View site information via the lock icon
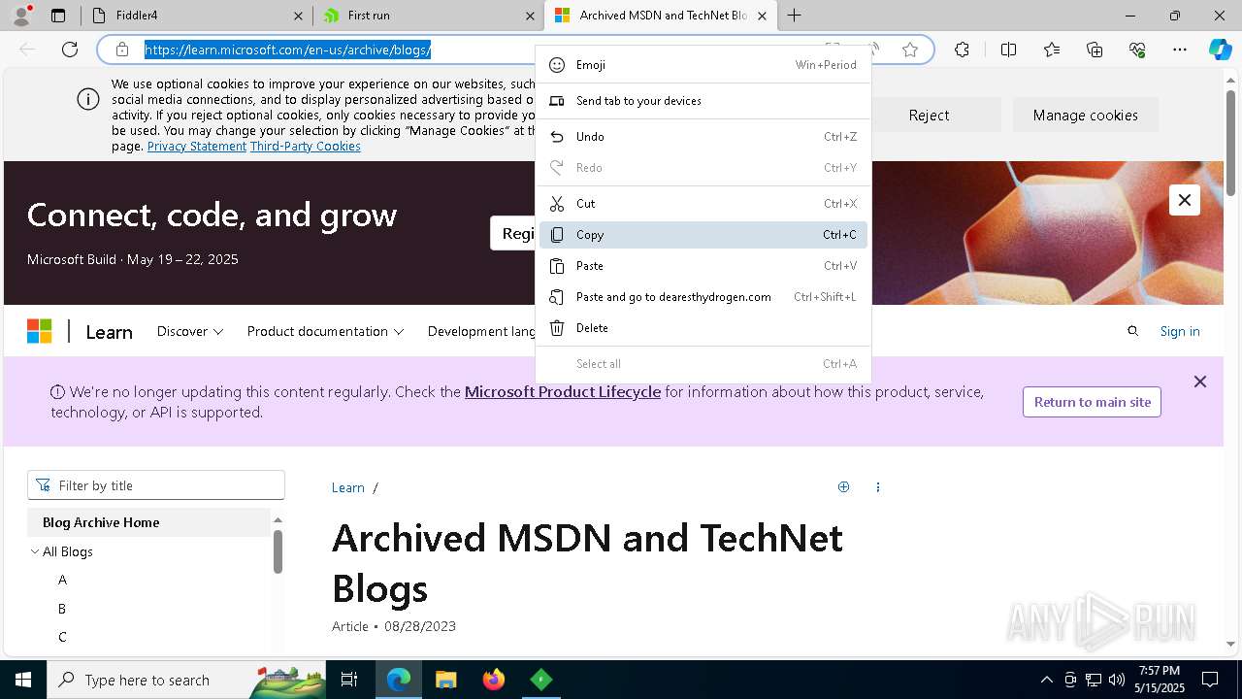 (x=122, y=50)
